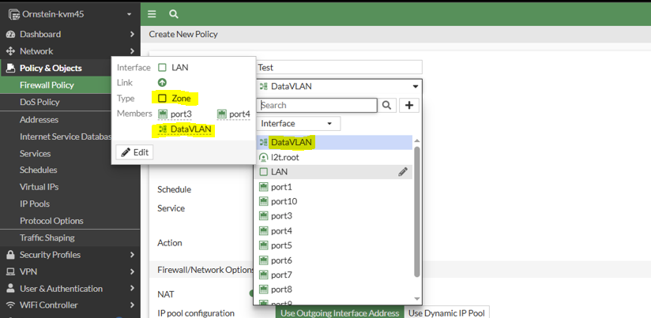
Task: Click port3 member in LAN tooltip
Action: pos(175,114)
